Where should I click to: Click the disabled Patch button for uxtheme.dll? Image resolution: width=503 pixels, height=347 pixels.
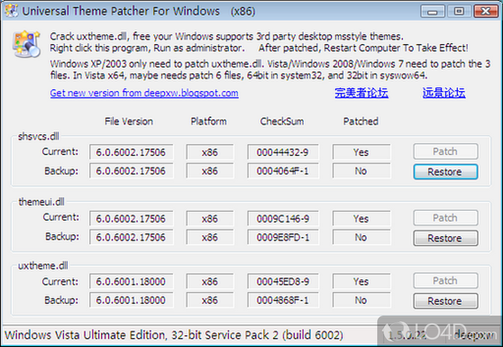tap(446, 280)
